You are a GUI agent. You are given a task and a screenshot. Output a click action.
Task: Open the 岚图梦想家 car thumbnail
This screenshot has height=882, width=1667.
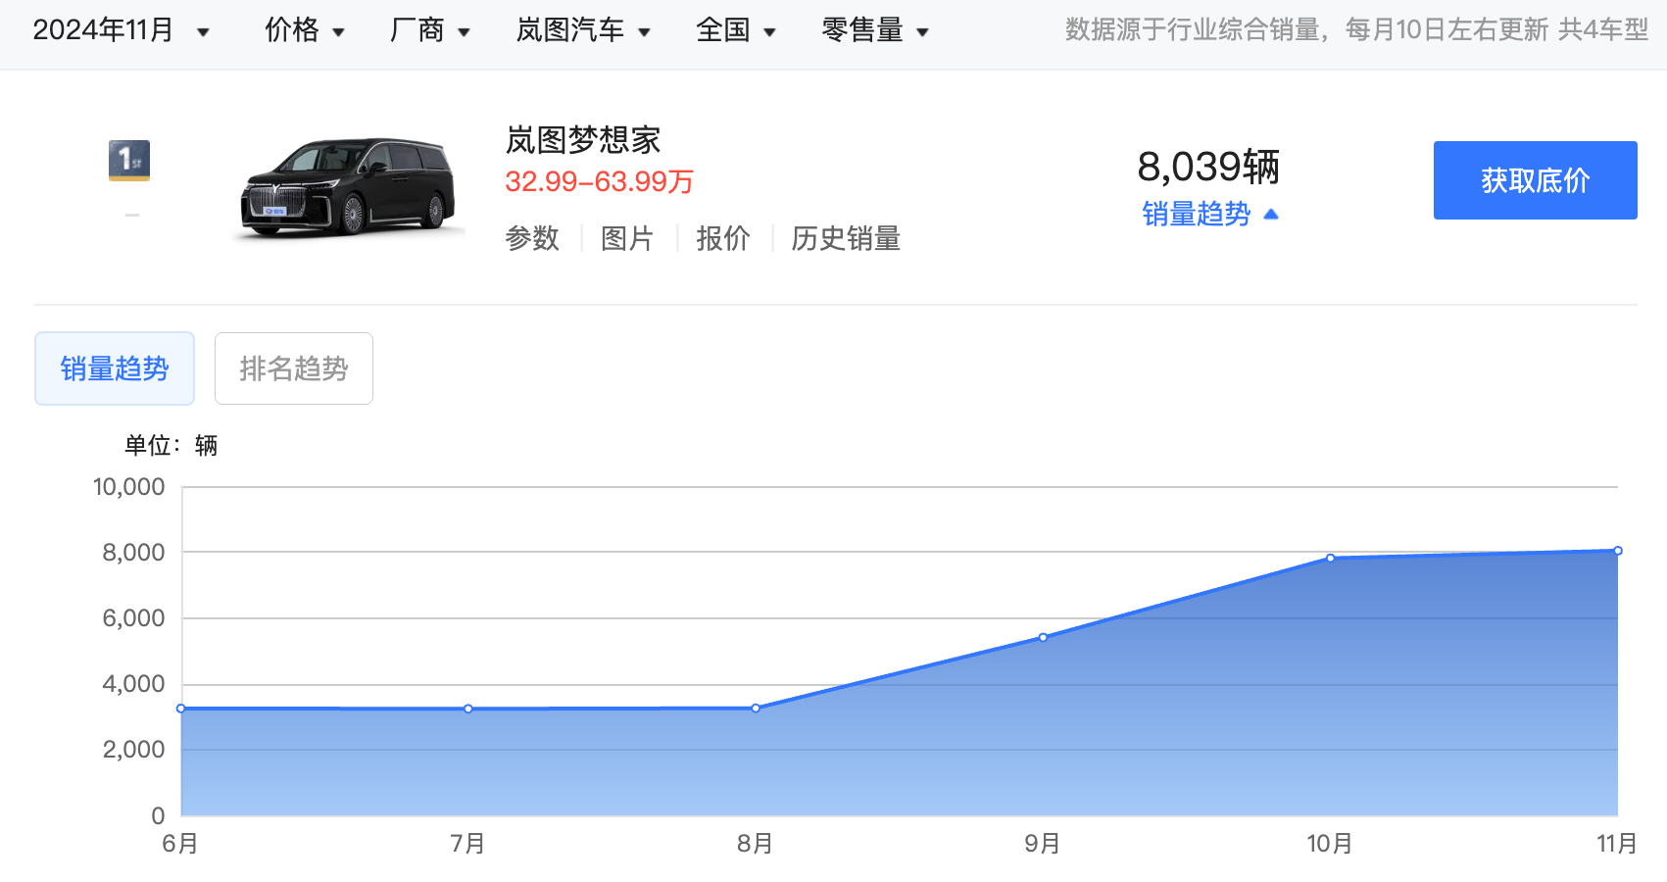pyautogui.click(x=348, y=188)
